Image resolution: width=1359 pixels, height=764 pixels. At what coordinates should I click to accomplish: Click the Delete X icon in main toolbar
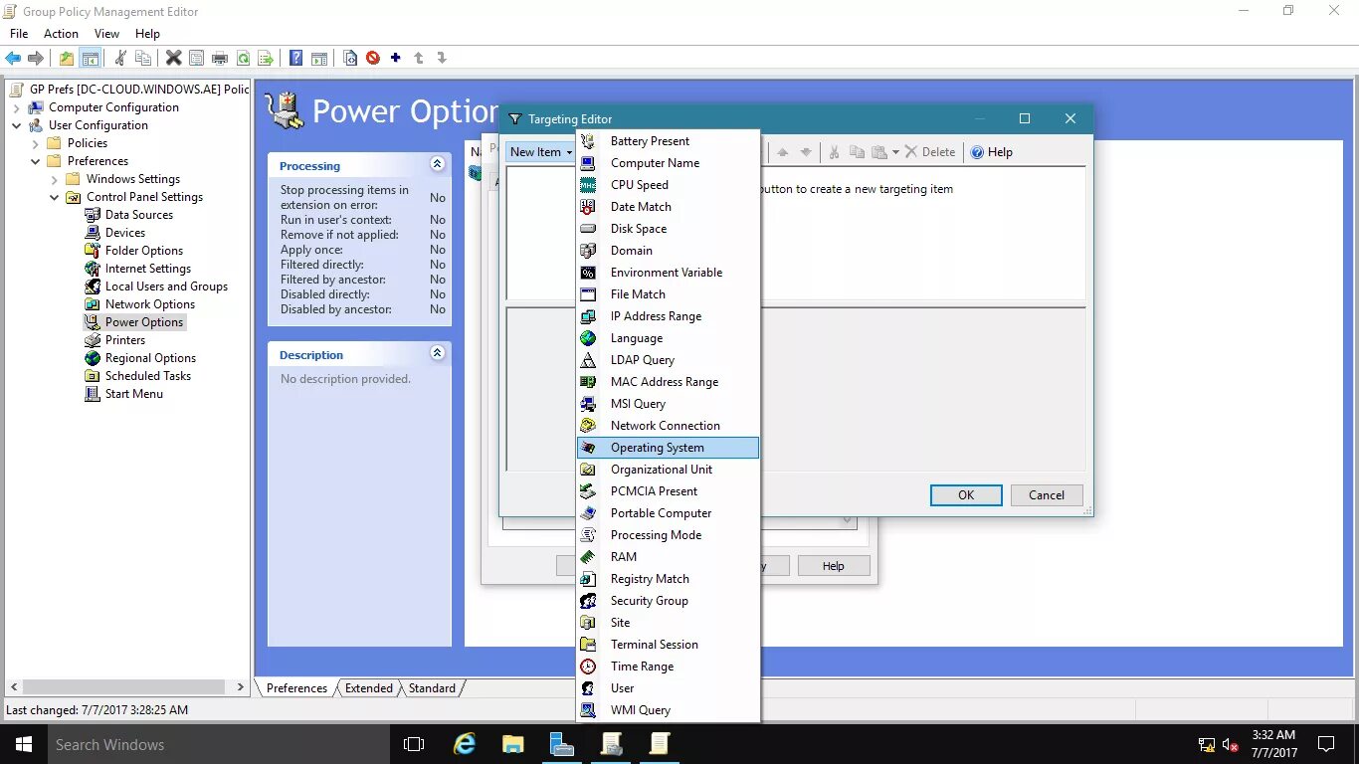(x=173, y=58)
